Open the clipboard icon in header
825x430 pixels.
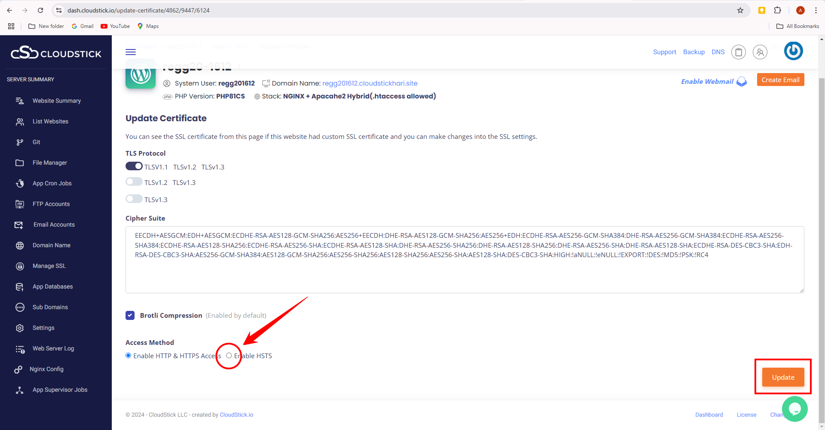point(738,52)
